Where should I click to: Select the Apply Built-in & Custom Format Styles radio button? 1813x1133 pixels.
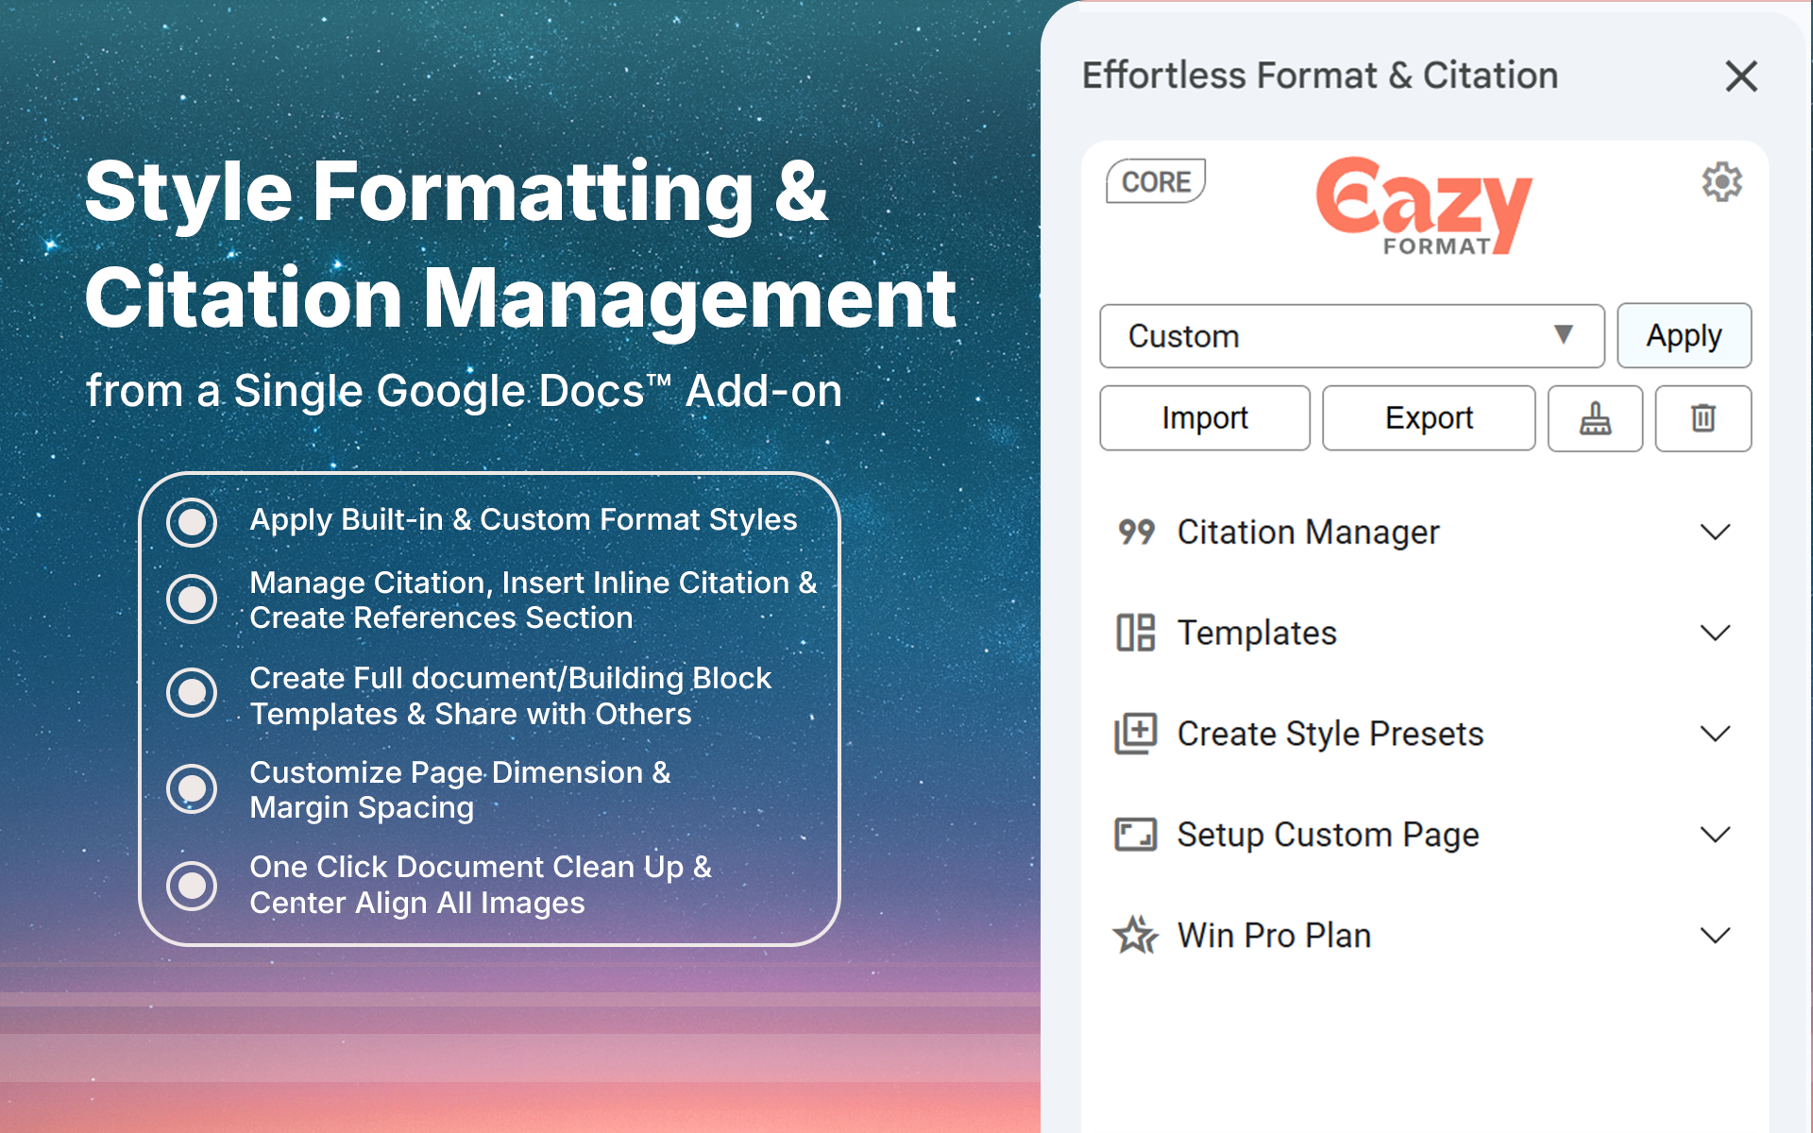point(193,521)
